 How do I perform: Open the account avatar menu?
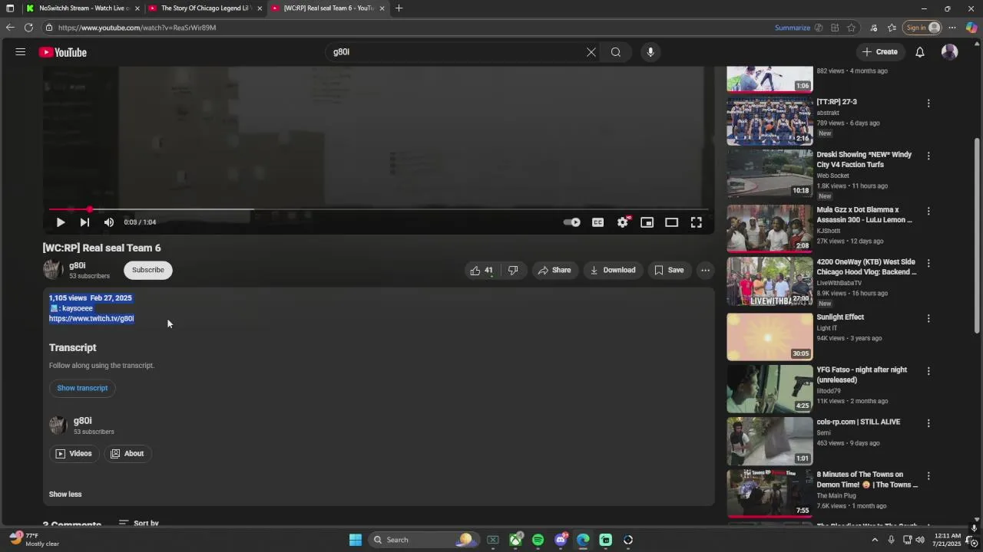[950, 52]
